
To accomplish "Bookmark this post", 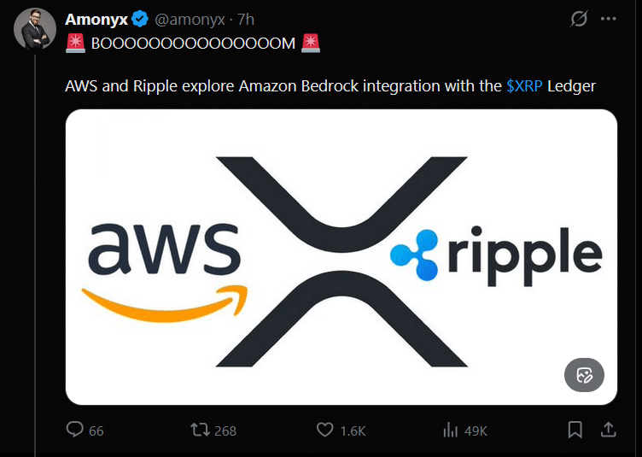I will pos(575,430).
